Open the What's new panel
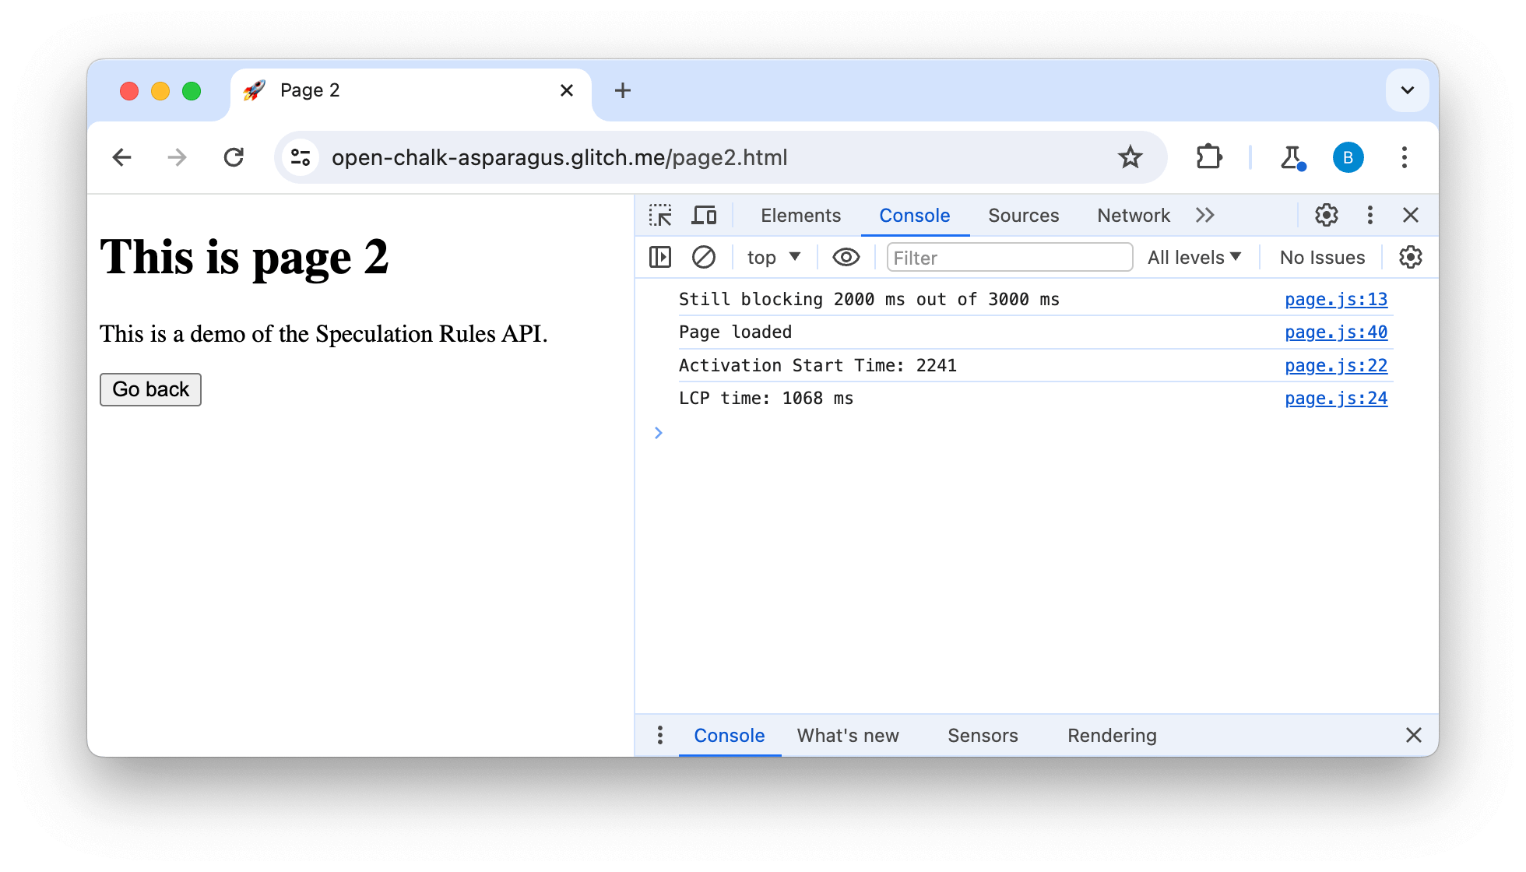The image size is (1526, 872). (848, 736)
